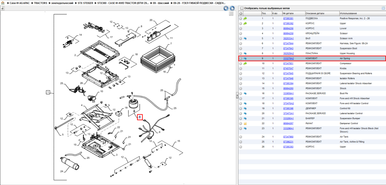This screenshot has width=386, height=185.
Task: Click the pin icon at diagram toolbar left
Action: click(x=2, y=8)
